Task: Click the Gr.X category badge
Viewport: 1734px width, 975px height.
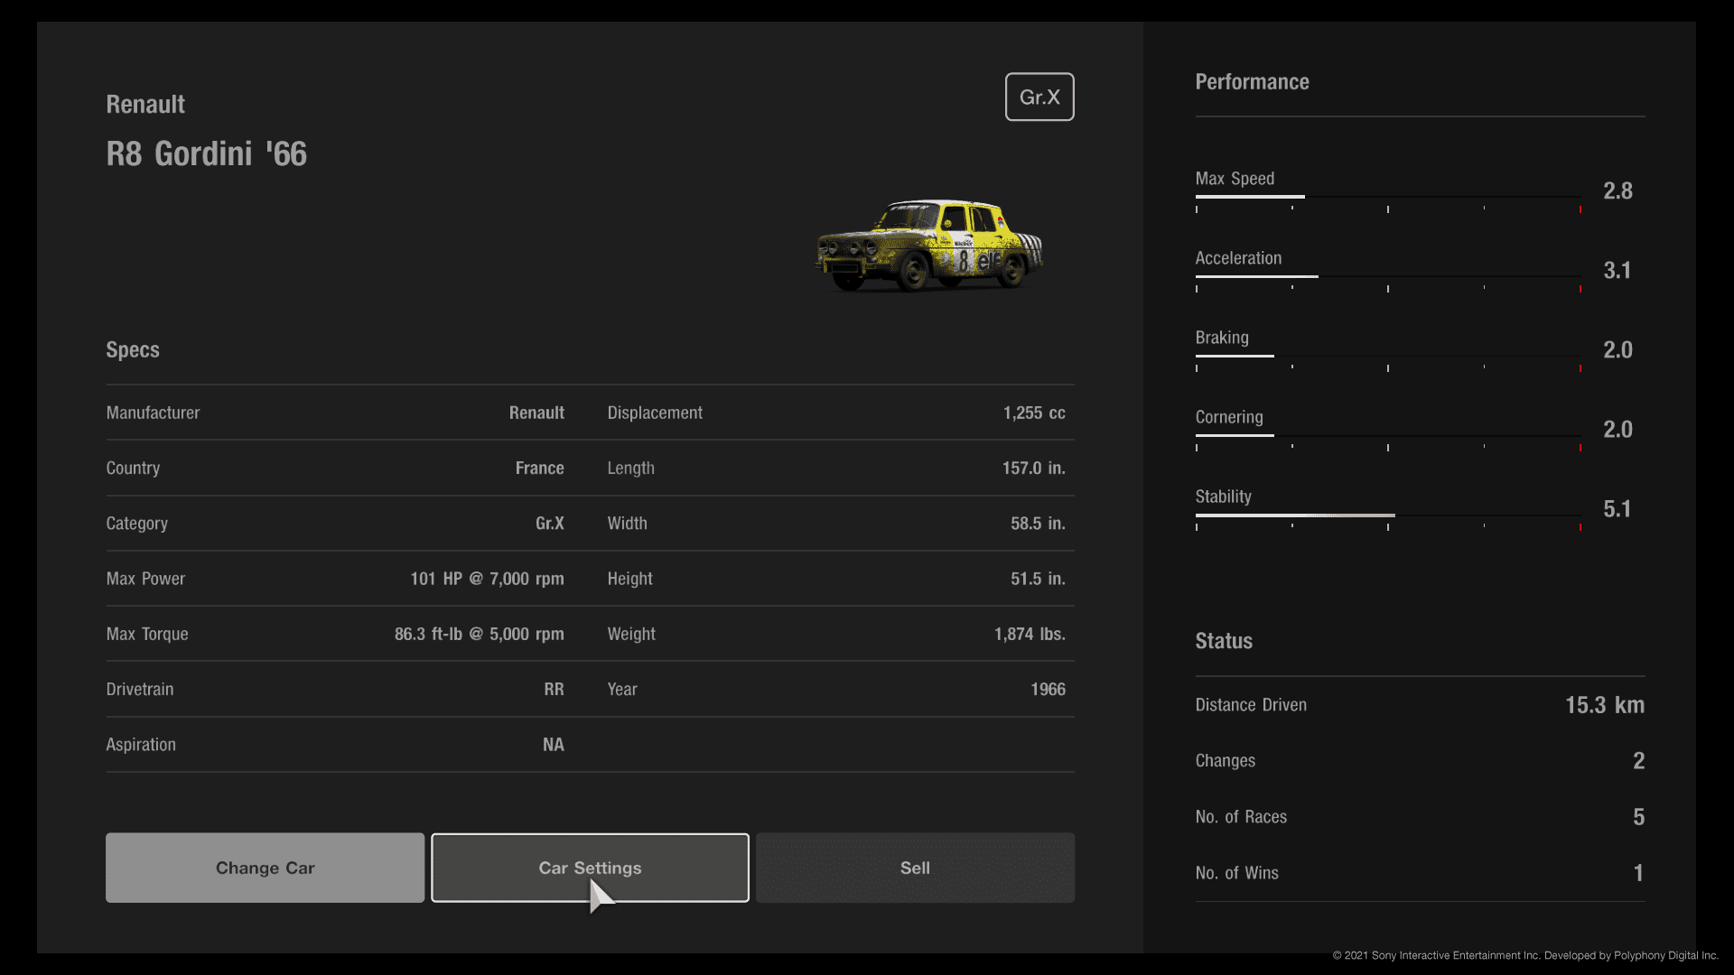Action: 1039,97
